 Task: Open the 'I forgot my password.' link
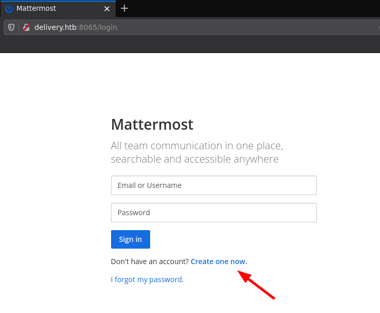149,280
